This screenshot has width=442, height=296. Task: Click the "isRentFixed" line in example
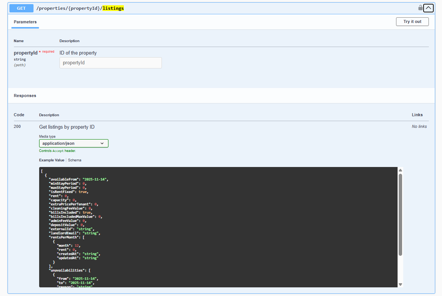click(x=69, y=192)
